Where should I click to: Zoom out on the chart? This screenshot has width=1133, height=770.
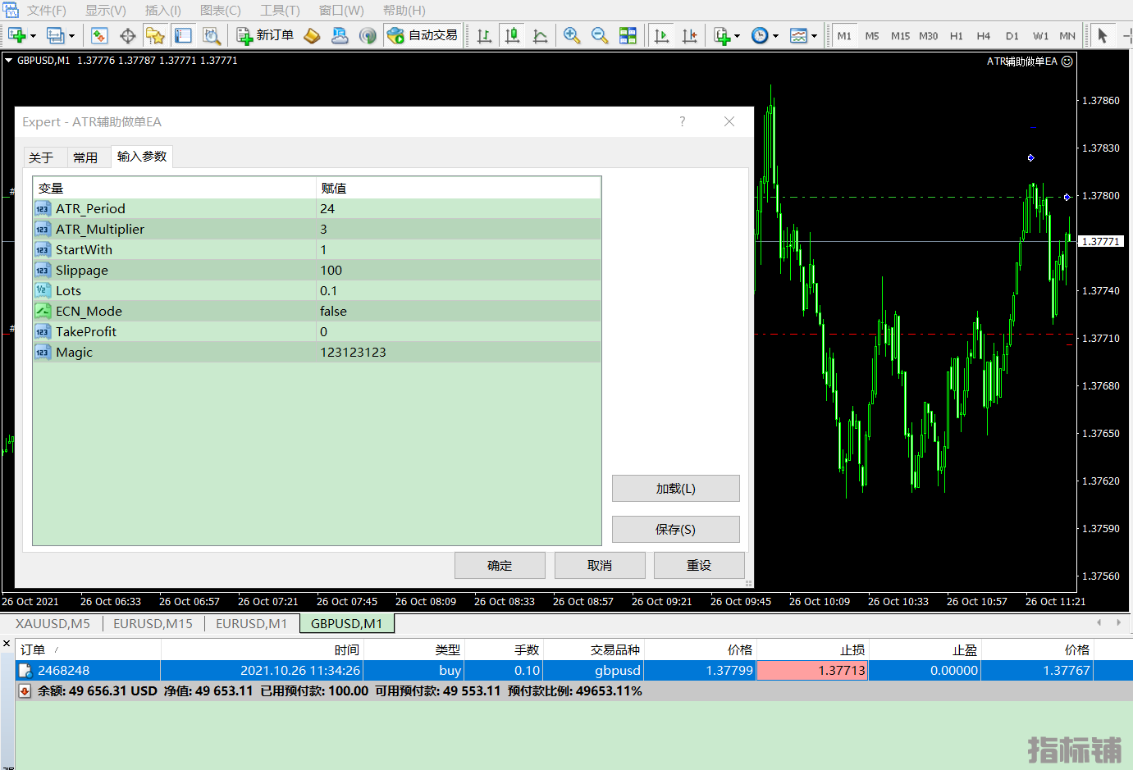(600, 35)
